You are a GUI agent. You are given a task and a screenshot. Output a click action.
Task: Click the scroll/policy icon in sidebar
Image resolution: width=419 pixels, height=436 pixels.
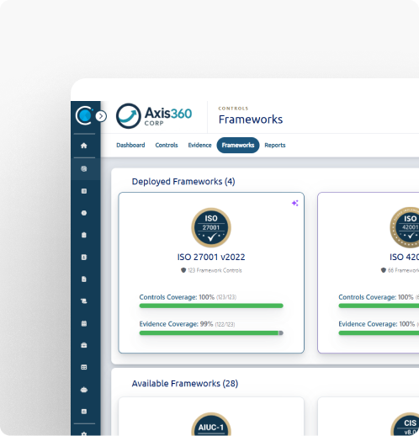click(x=84, y=301)
